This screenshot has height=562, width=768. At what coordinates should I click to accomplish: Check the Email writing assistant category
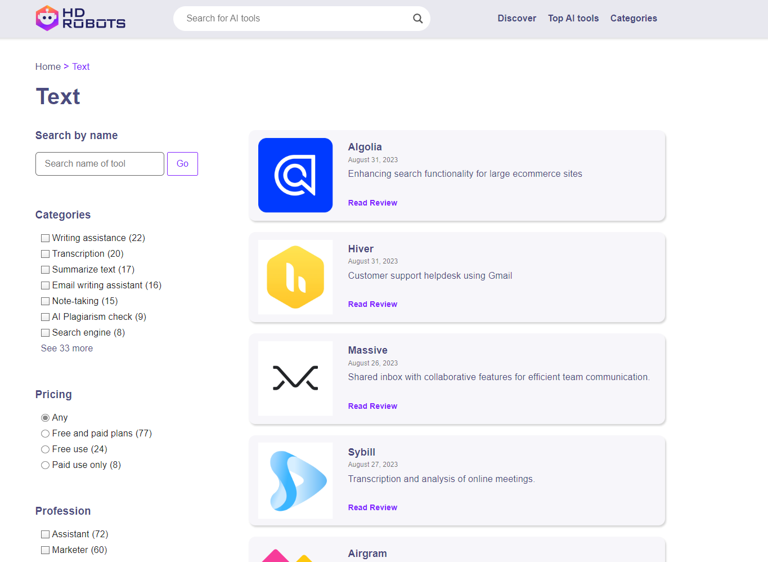[x=46, y=286]
